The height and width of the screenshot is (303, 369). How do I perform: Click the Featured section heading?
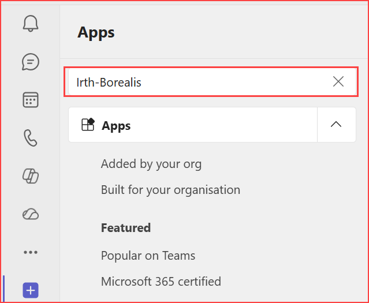126,228
